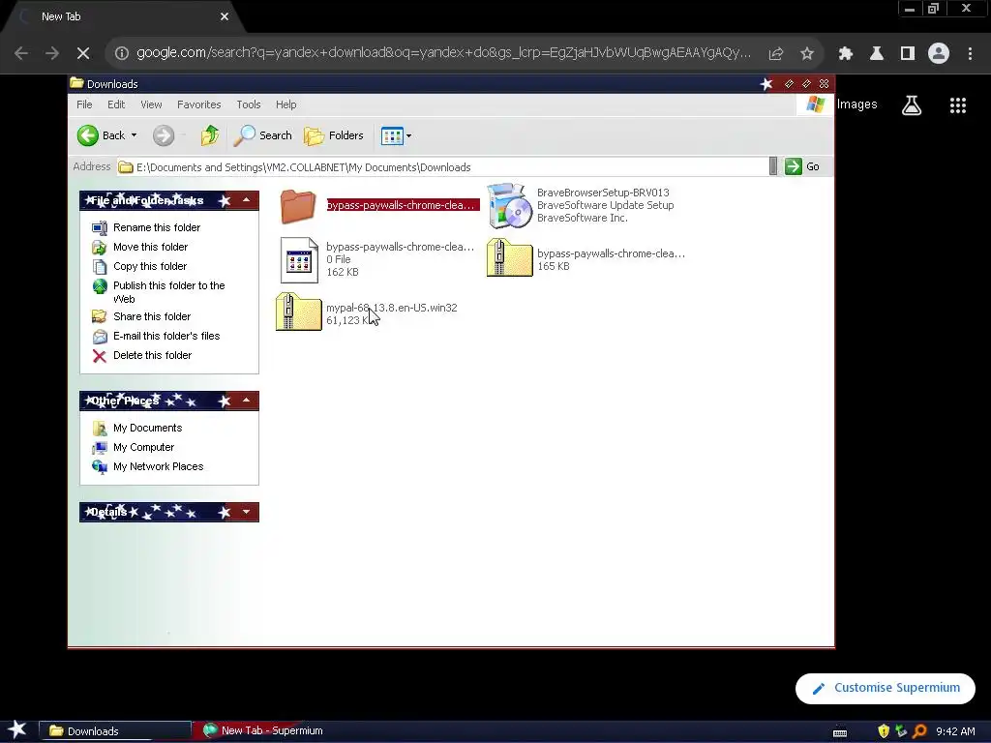Click the Explorer address path field
The image size is (991, 743).
point(442,166)
